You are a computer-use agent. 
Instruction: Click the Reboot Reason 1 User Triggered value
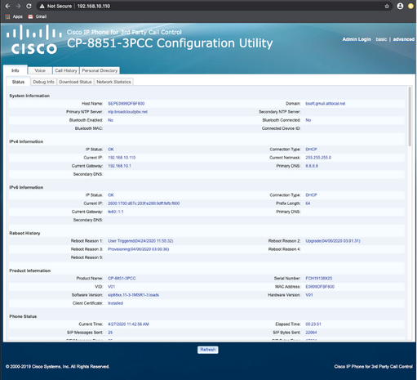pyautogui.click(x=140, y=241)
